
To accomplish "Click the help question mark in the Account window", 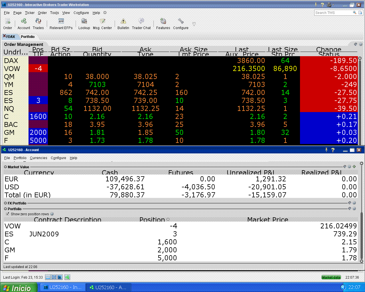I will 333,150.
